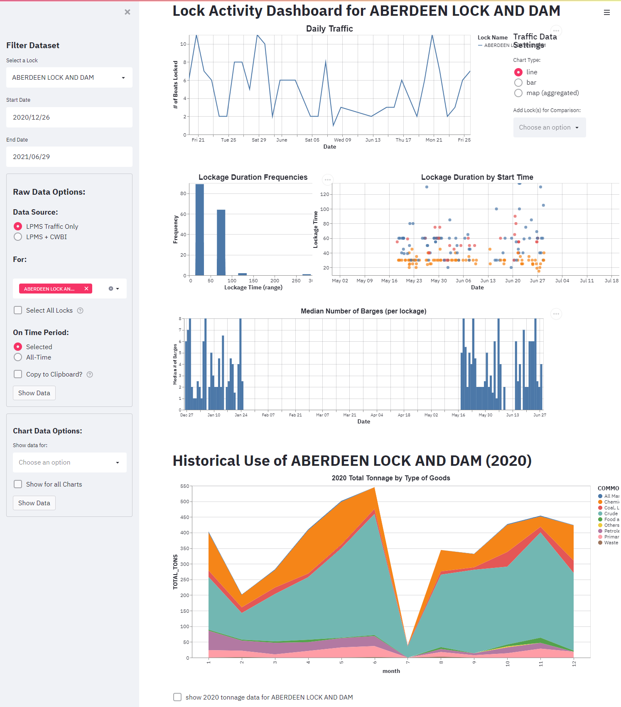Open Daily Traffic chart actions ellipsis menu
621x707 pixels.
(x=556, y=31)
